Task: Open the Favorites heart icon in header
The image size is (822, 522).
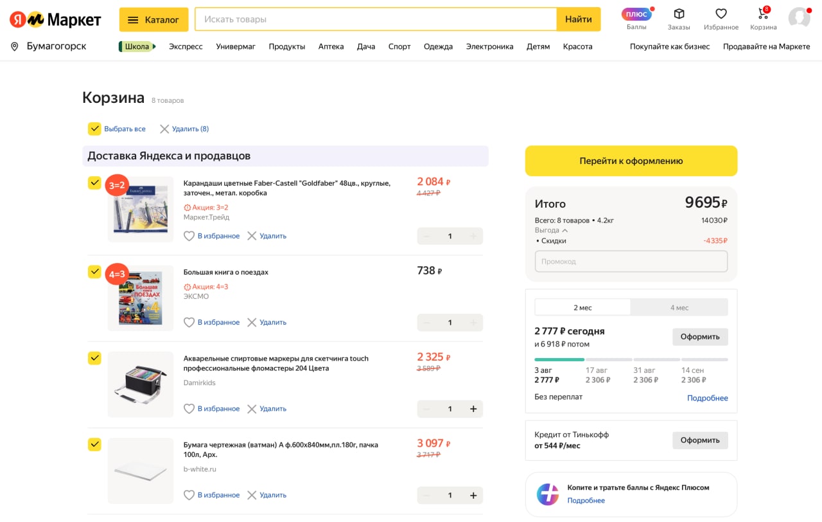Action: 721,14
